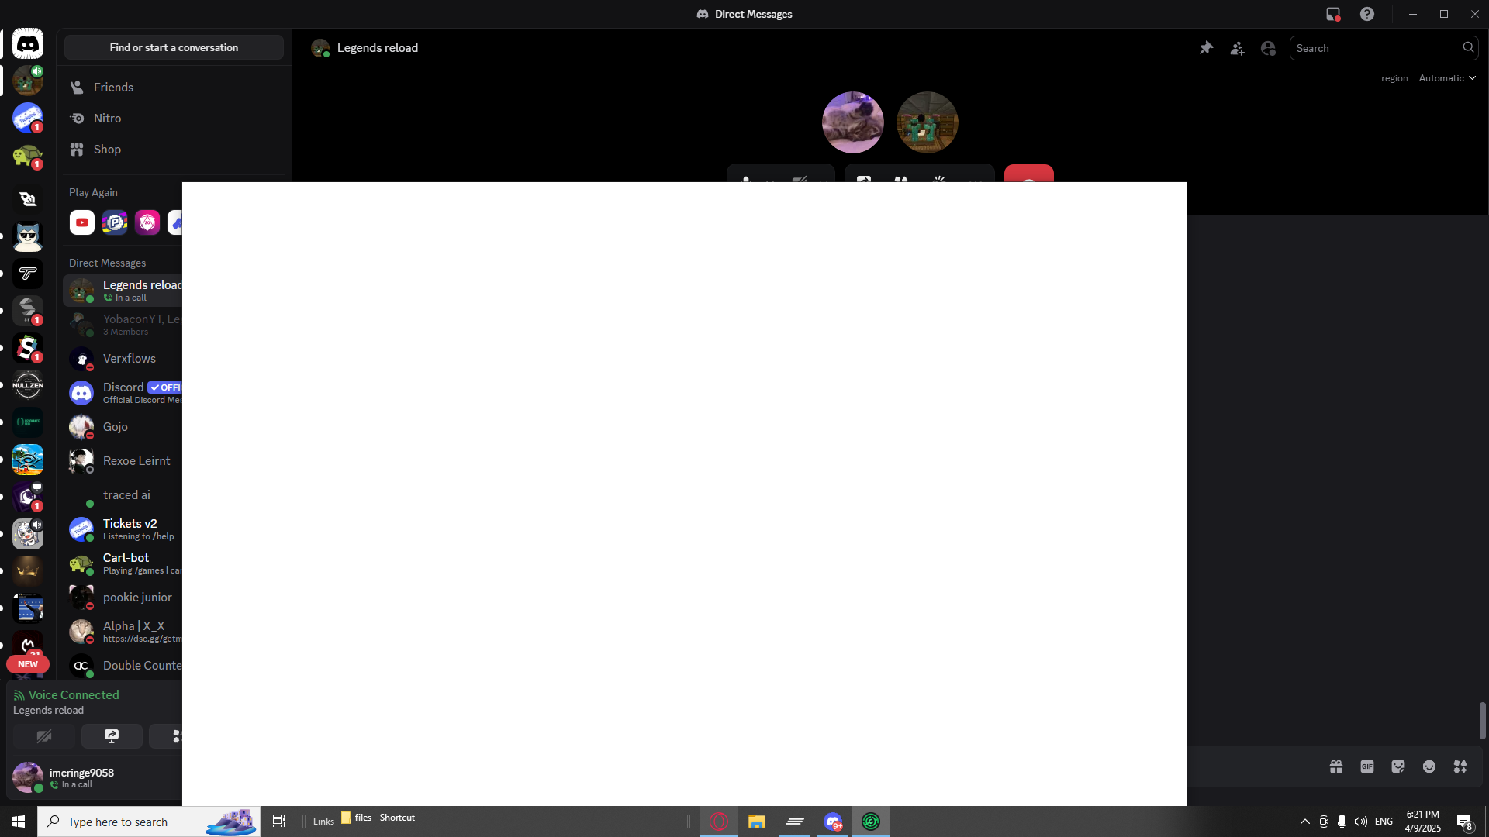Open the sunglasses cat server icon
The height and width of the screenshot is (837, 1489).
28,236
